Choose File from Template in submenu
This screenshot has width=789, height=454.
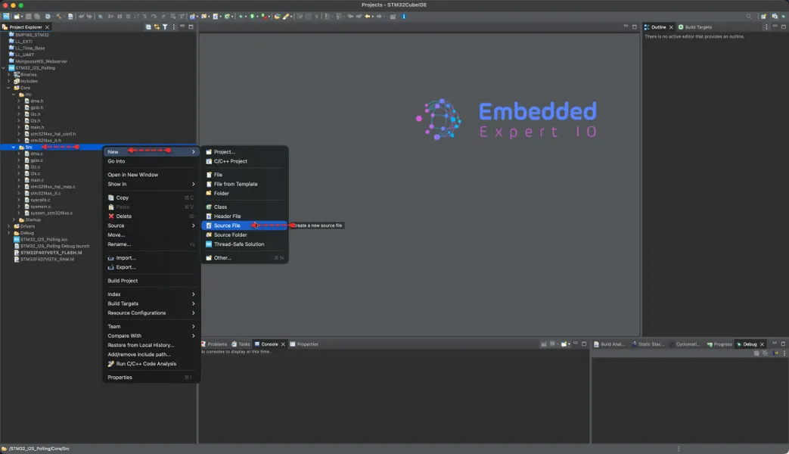pos(244,184)
